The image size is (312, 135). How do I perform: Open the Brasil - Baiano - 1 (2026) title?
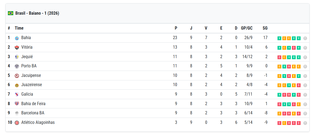tap(37, 13)
